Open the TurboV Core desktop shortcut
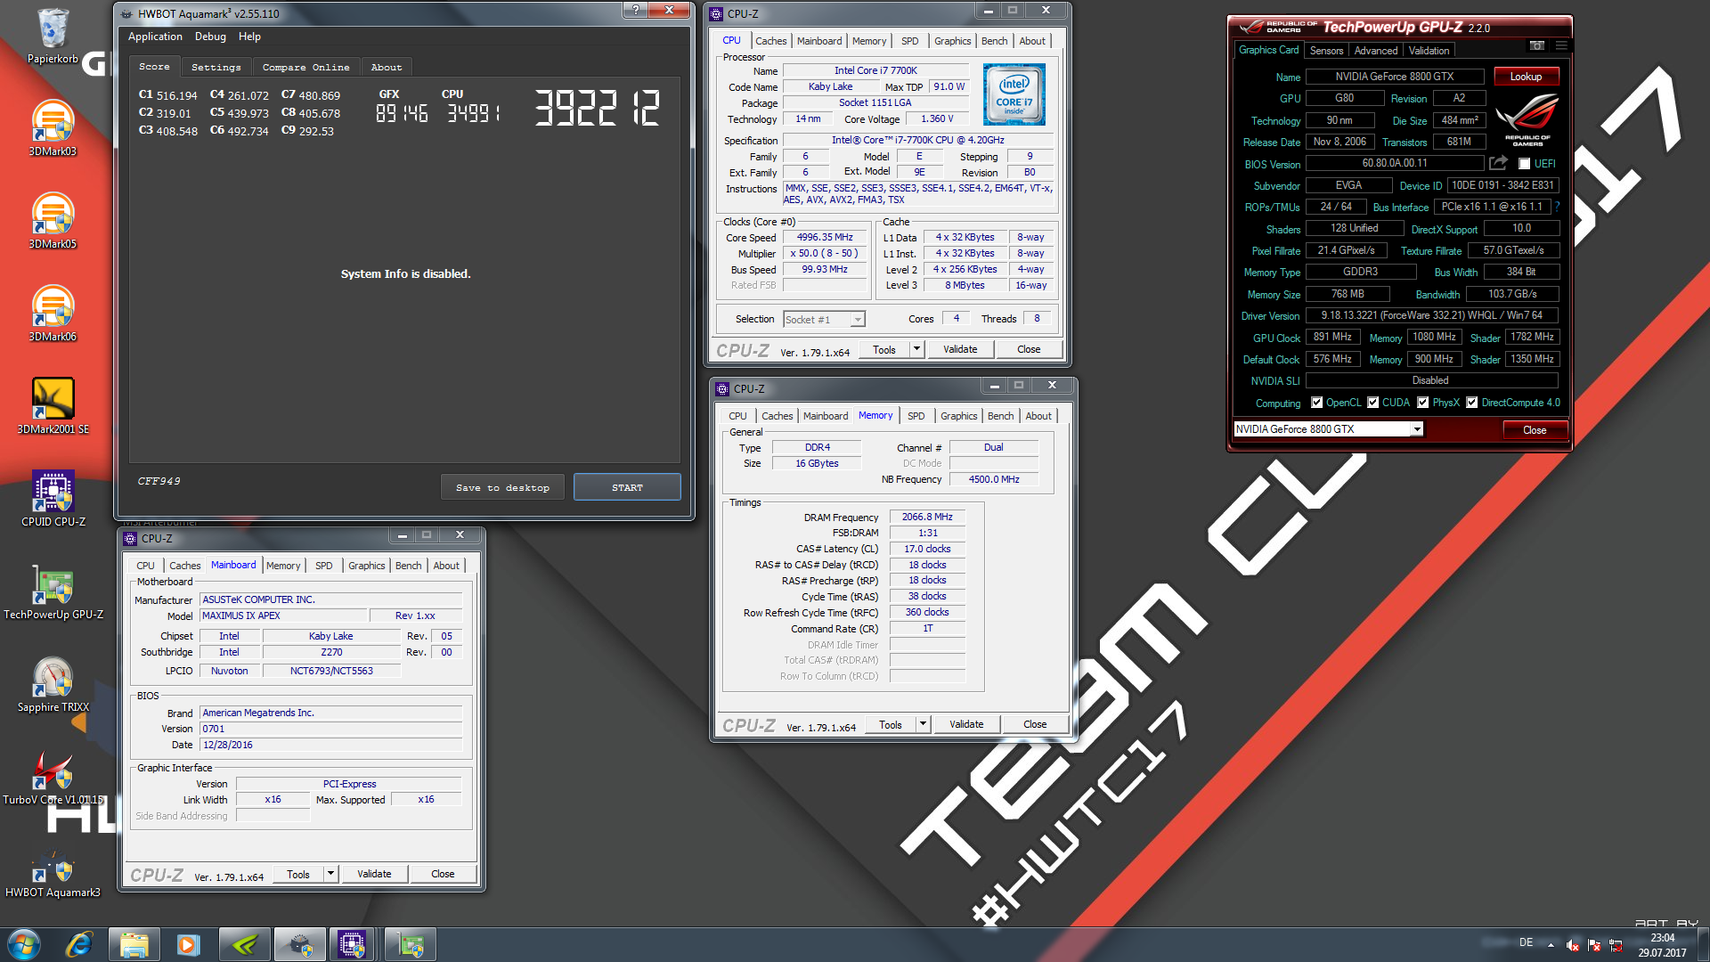Viewport: 1710px width, 962px height. tap(53, 777)
